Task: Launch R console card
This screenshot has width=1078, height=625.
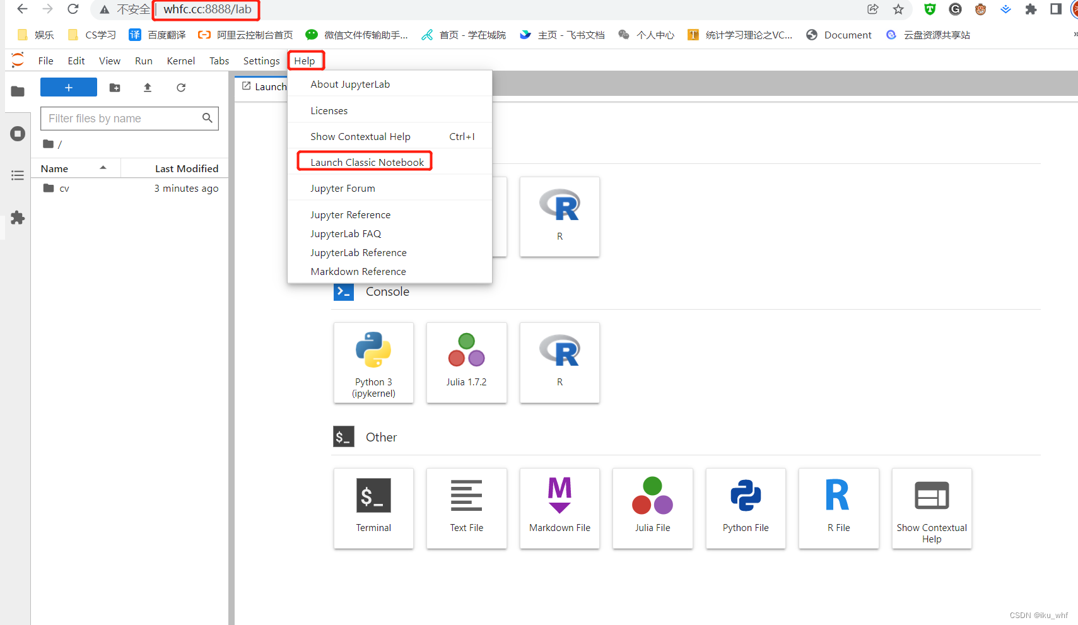Action: pyautogui.click(x=560, y=363)
